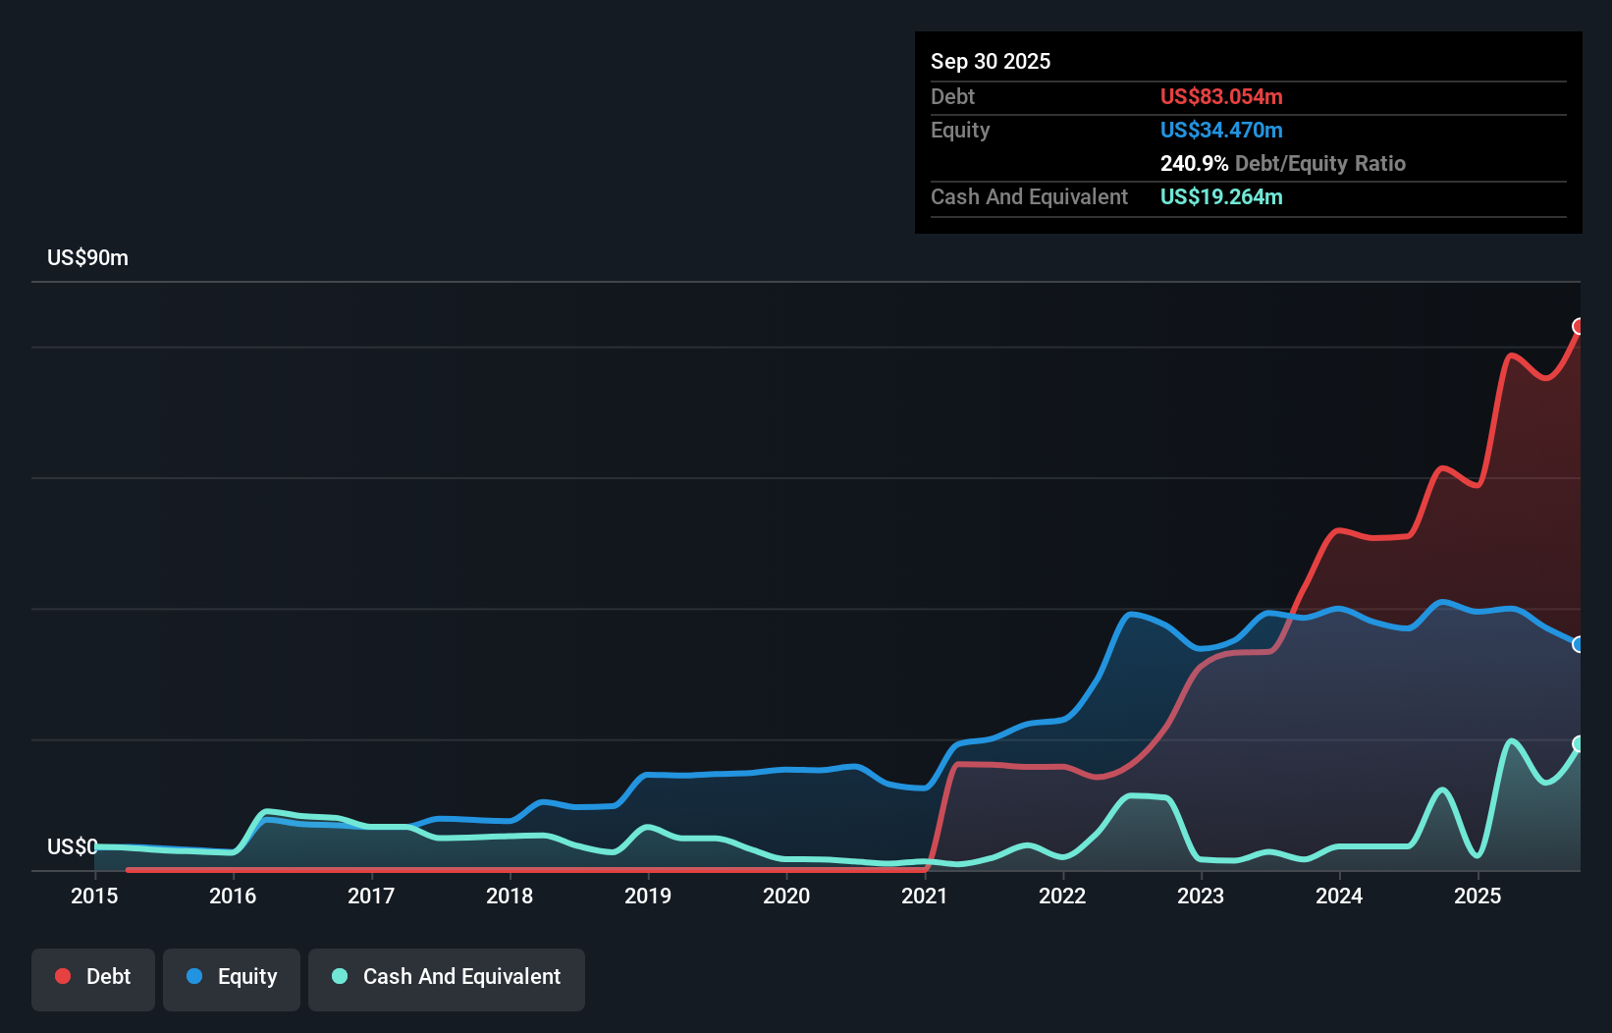Click the 240.9% Debt/Equity Ratio value
Screen dimensions: 1612x1033
(x=1194, y=163)
